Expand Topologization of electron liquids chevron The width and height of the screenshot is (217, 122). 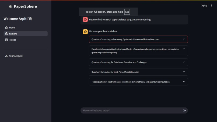click(184, 82)
